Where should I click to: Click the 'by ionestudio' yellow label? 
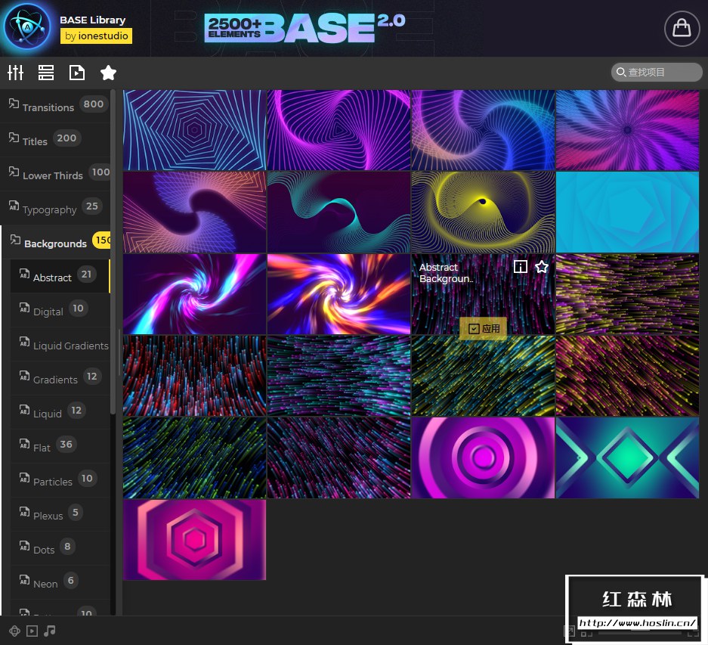click(x=96, y=36)
